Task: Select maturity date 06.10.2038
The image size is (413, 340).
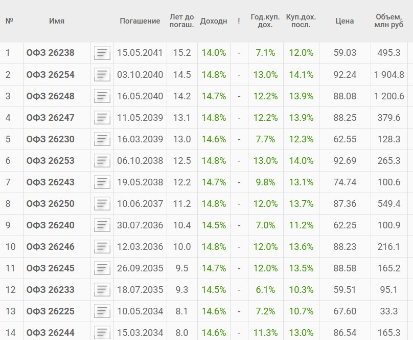Action: coord(140,161)
